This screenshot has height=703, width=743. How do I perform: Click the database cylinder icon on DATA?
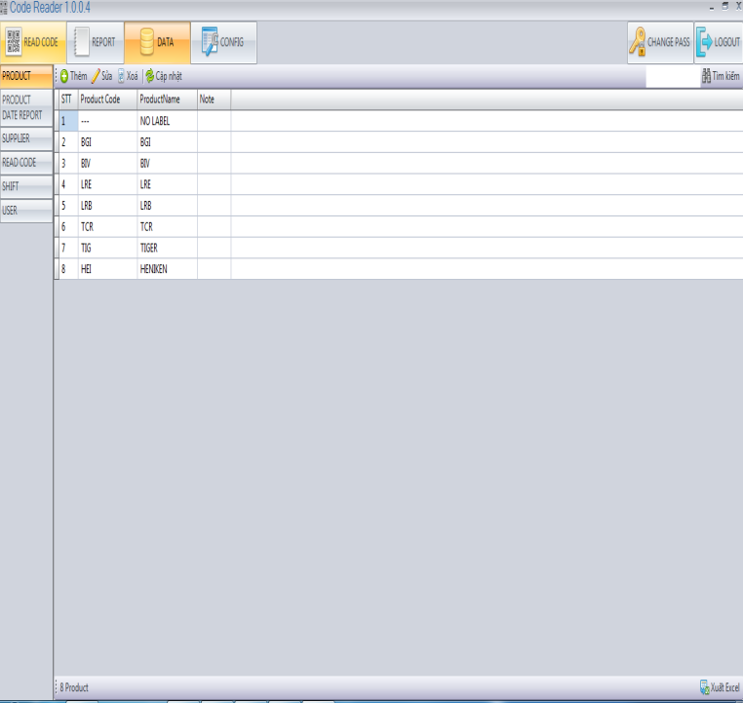click(x=147, y=42)
